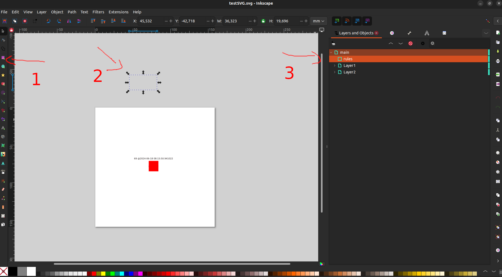Select the Star tool
Viewport: 502px width, 277px height.
coord(3,75)
